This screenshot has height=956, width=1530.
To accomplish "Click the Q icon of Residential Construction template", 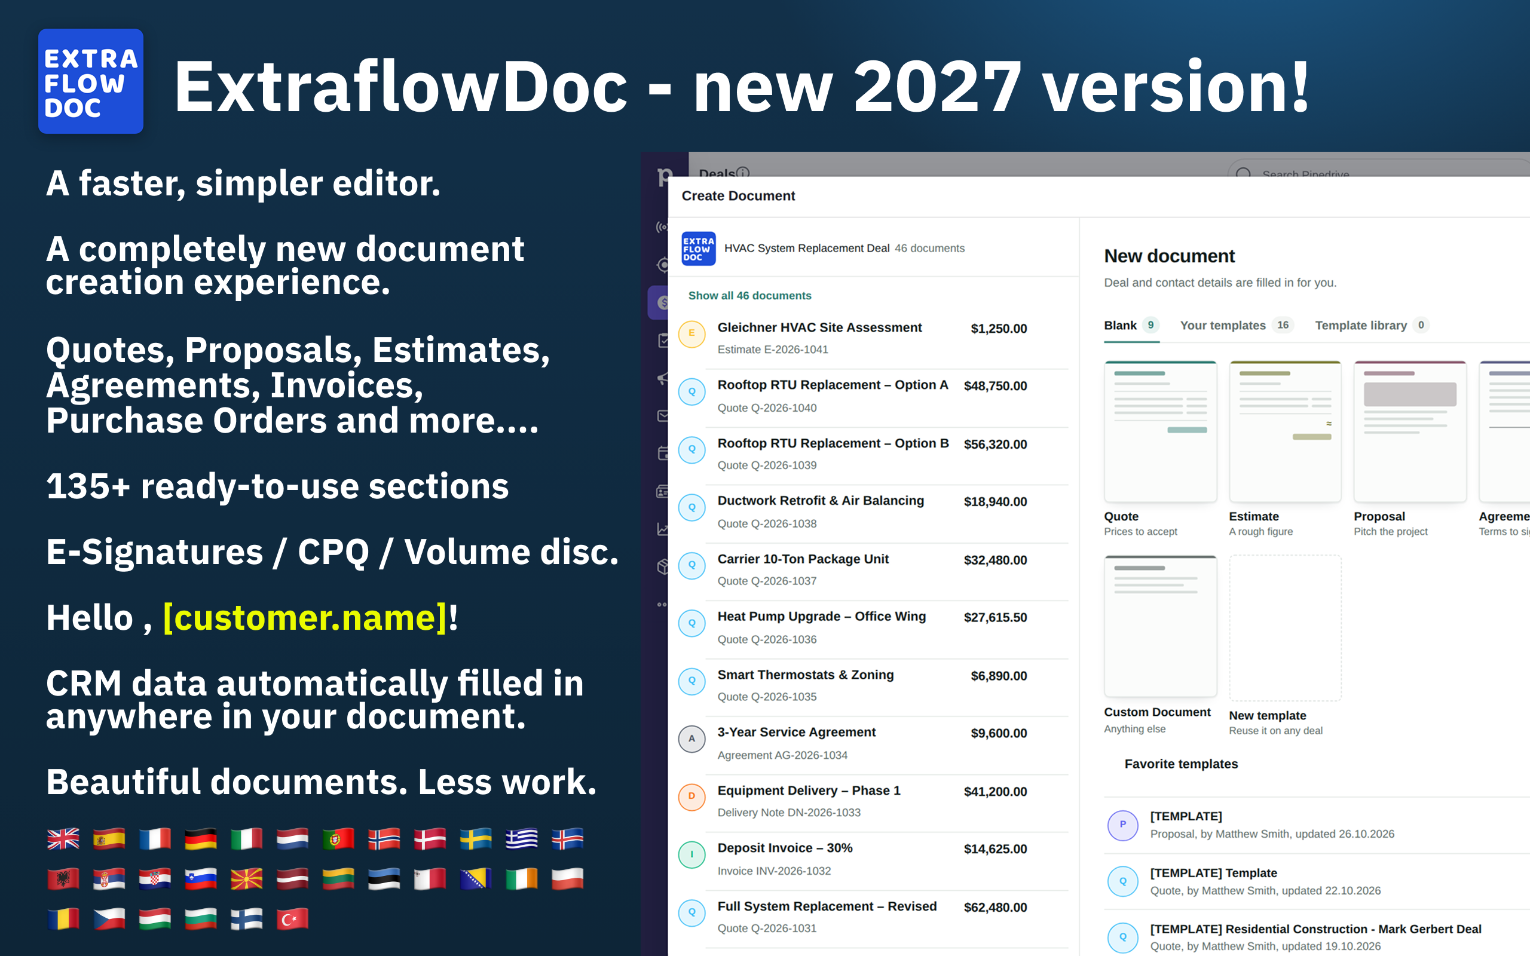I will click(x=1123, y=937).
